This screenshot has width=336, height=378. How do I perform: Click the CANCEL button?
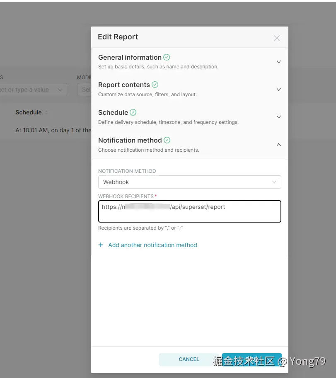pos(189,359)
